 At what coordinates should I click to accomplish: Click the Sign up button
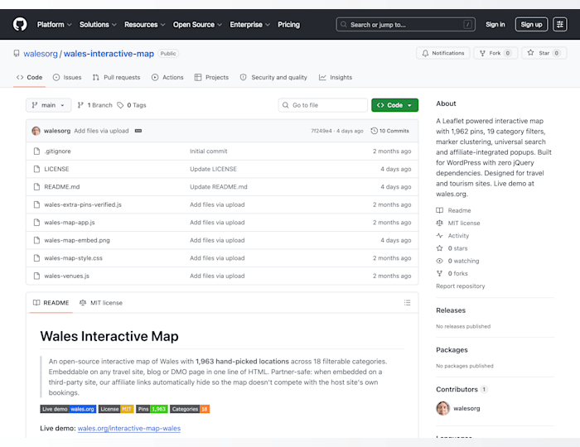(531, 24)
